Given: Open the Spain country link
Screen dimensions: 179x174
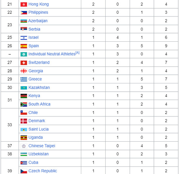Looking at the screenshot, I should [34, 46].
